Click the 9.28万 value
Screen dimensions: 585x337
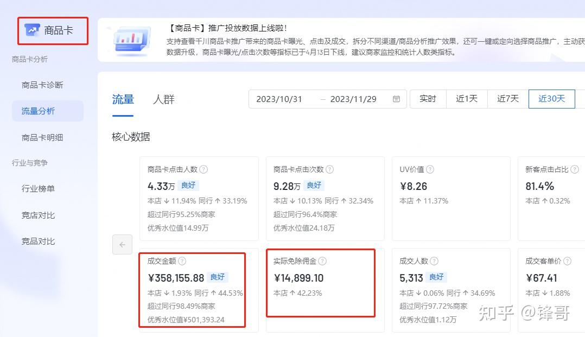pyautogui.click(x=287, y=186)
